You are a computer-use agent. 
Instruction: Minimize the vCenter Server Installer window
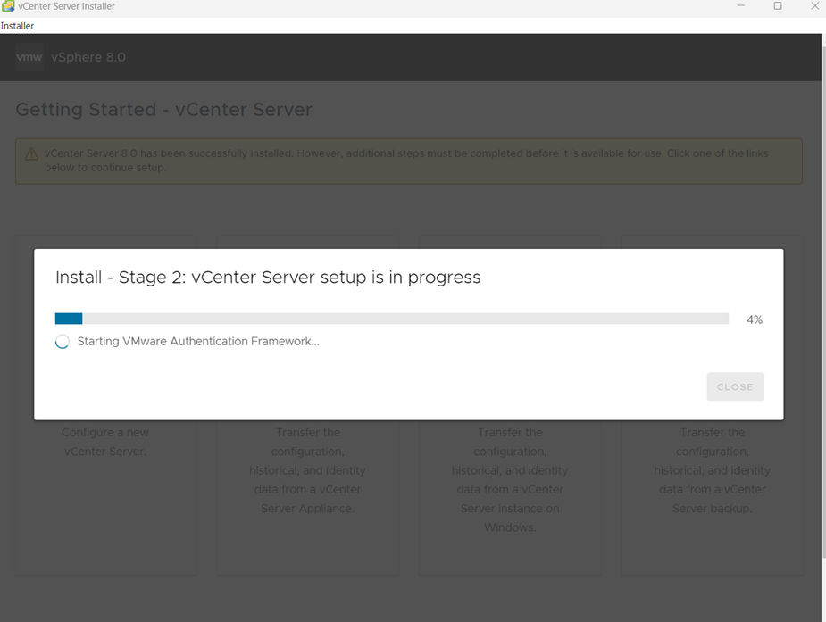tap(740, 5)
